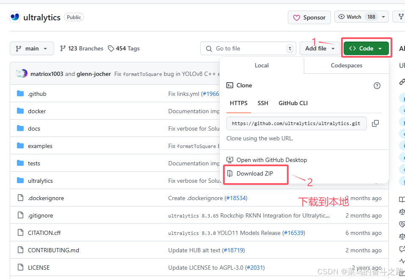Screen dimensions: 405x279
Task: Toggle the green Code dropdown button
Action: pyautogui.click(x=366, y=48)
